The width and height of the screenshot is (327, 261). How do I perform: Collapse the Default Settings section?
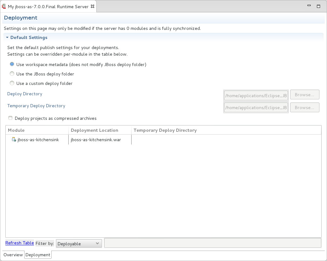click(x=7, y=37)
